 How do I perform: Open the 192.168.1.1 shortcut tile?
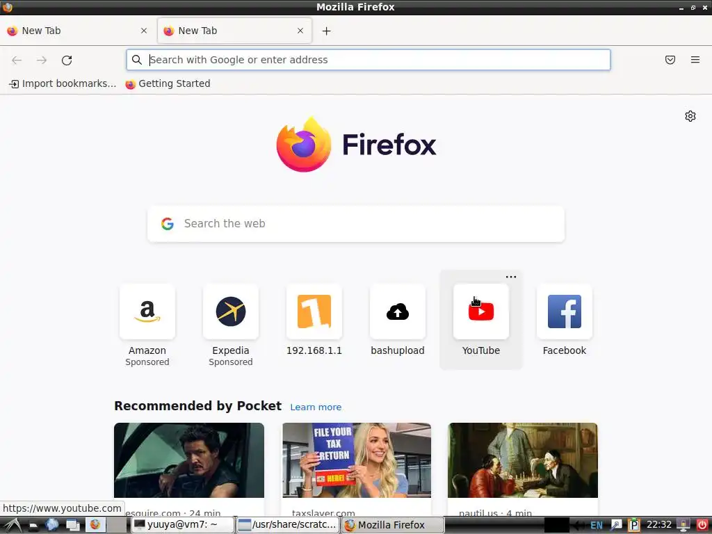tap(314, 311)
